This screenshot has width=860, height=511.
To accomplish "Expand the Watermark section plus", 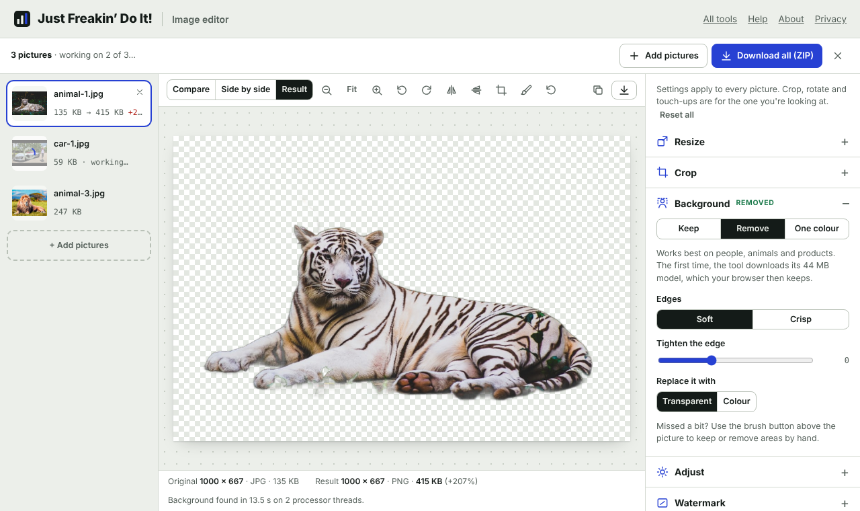I will coord(845,504).
